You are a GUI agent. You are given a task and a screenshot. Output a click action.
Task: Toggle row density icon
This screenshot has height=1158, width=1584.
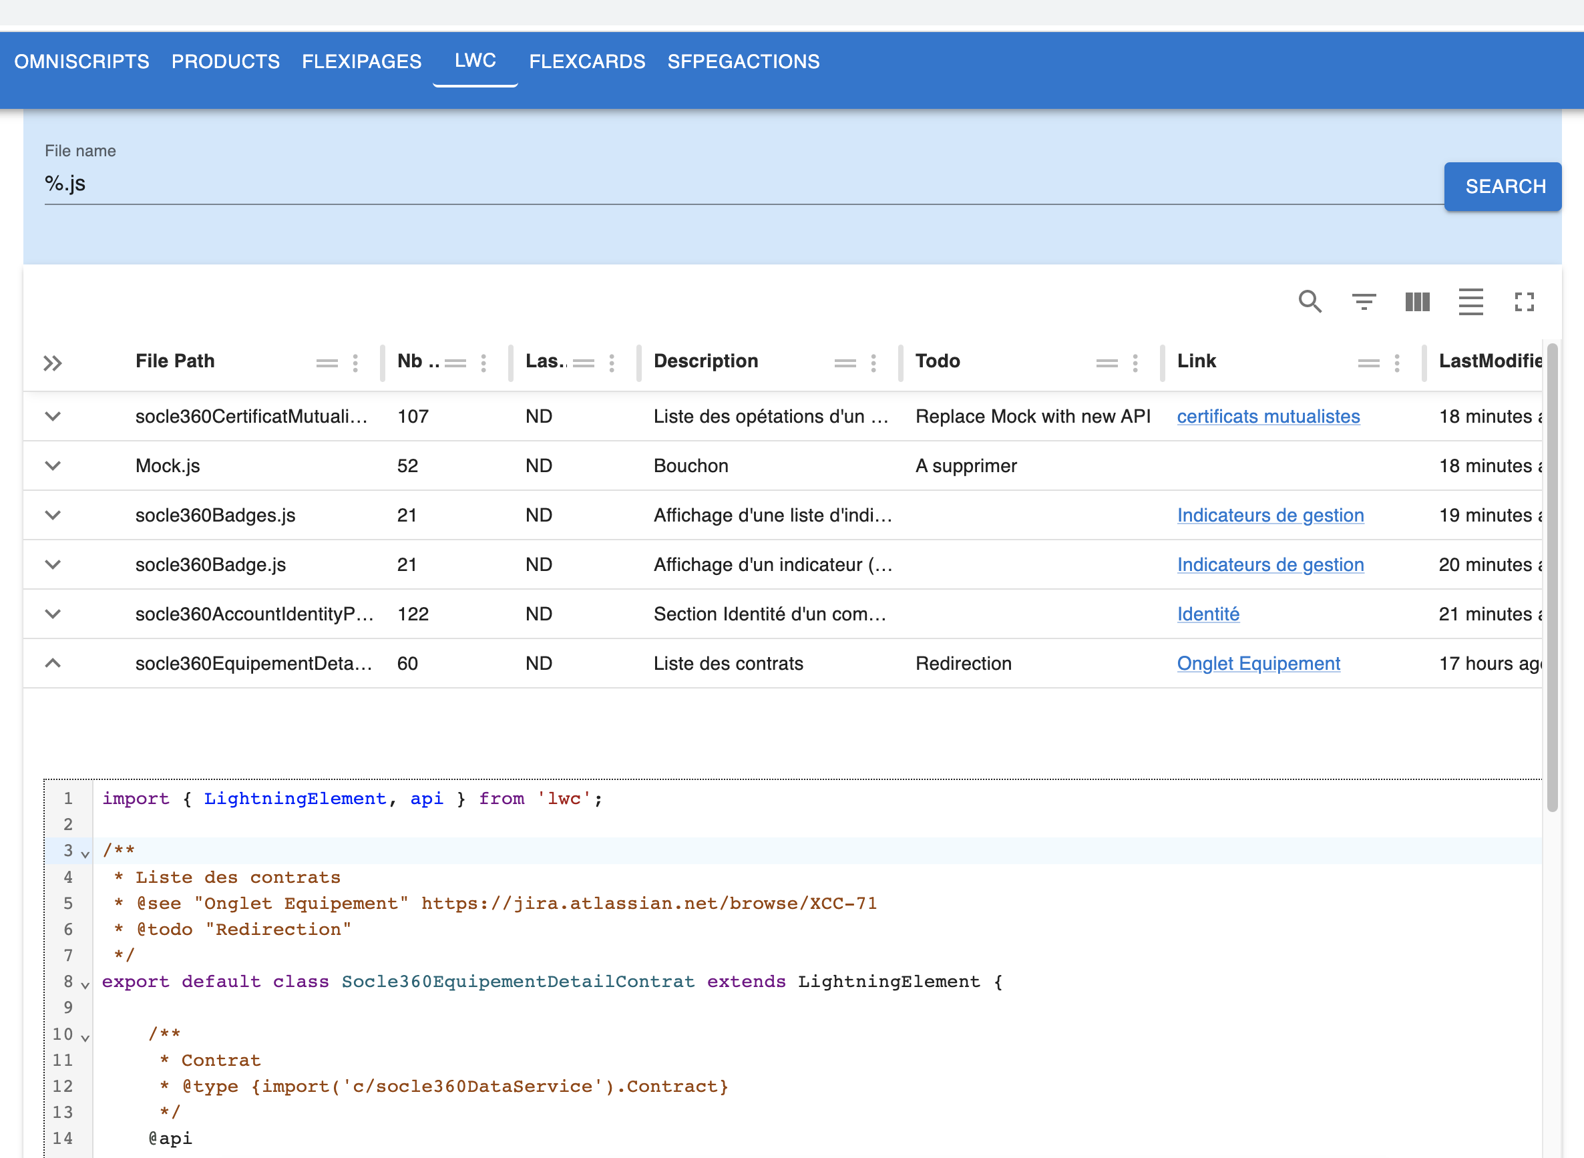coord(1470,302)
